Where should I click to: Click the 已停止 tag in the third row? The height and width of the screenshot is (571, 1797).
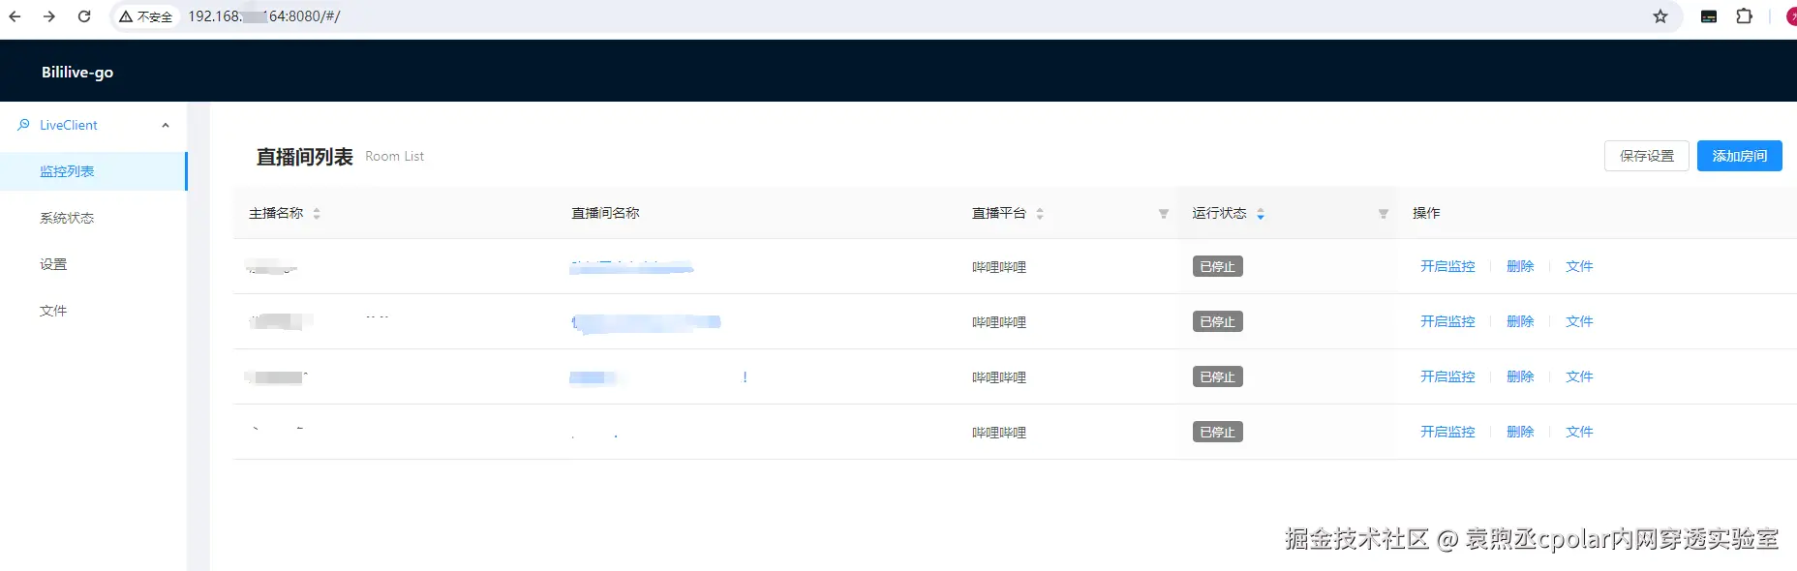point(1217,376)
